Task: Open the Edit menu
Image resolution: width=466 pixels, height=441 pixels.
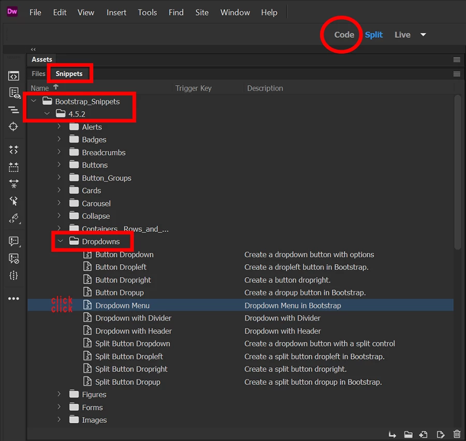Action: [60, 12]
